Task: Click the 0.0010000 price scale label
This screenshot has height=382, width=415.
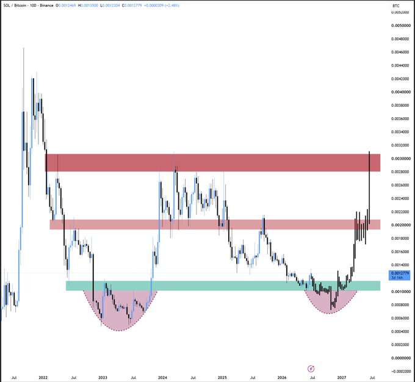Action: [x=401, y=292]
